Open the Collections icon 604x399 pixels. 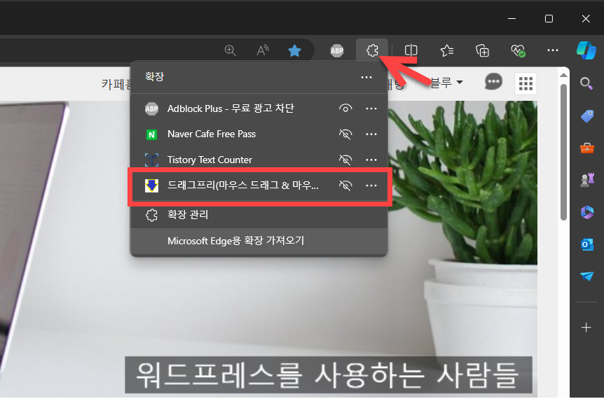tap(482, 50)
